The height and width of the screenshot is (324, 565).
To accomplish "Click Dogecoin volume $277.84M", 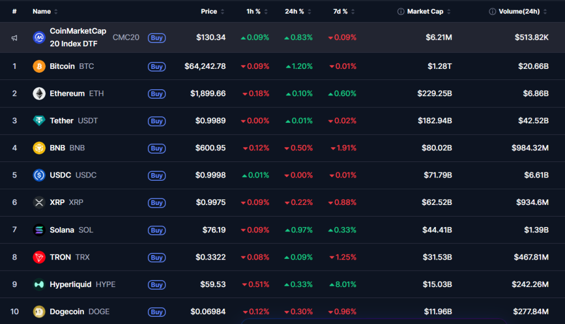I will (x=531, y=311).
